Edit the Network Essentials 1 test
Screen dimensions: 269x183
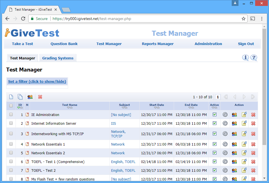pos(244,144)
